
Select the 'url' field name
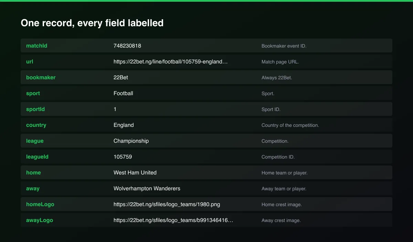[x=30, y=61]
